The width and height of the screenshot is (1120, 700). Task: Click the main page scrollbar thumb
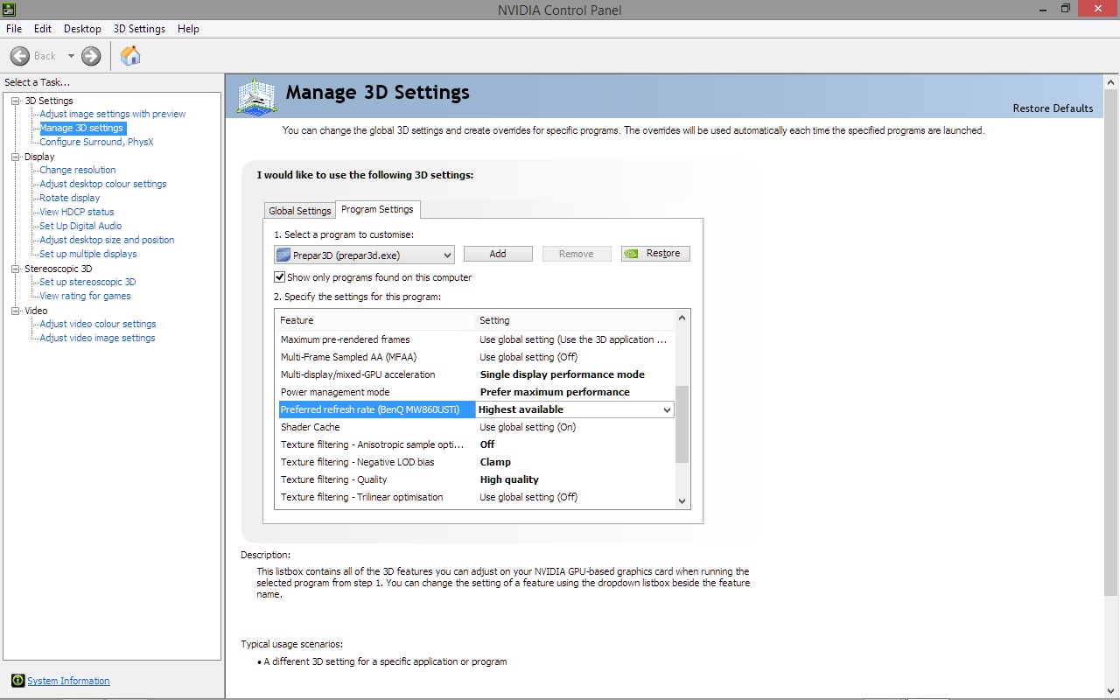(1112, 342)
